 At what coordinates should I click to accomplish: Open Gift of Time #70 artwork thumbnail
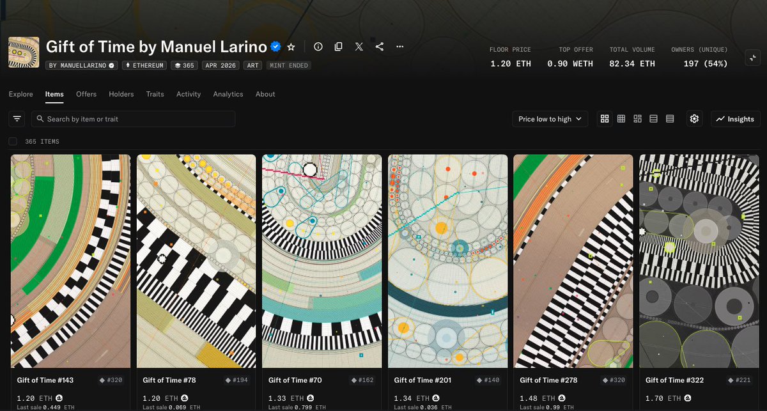click(322, 261)
